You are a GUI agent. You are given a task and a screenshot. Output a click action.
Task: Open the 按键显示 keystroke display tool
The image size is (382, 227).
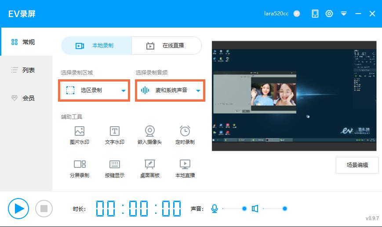[114, 169]
